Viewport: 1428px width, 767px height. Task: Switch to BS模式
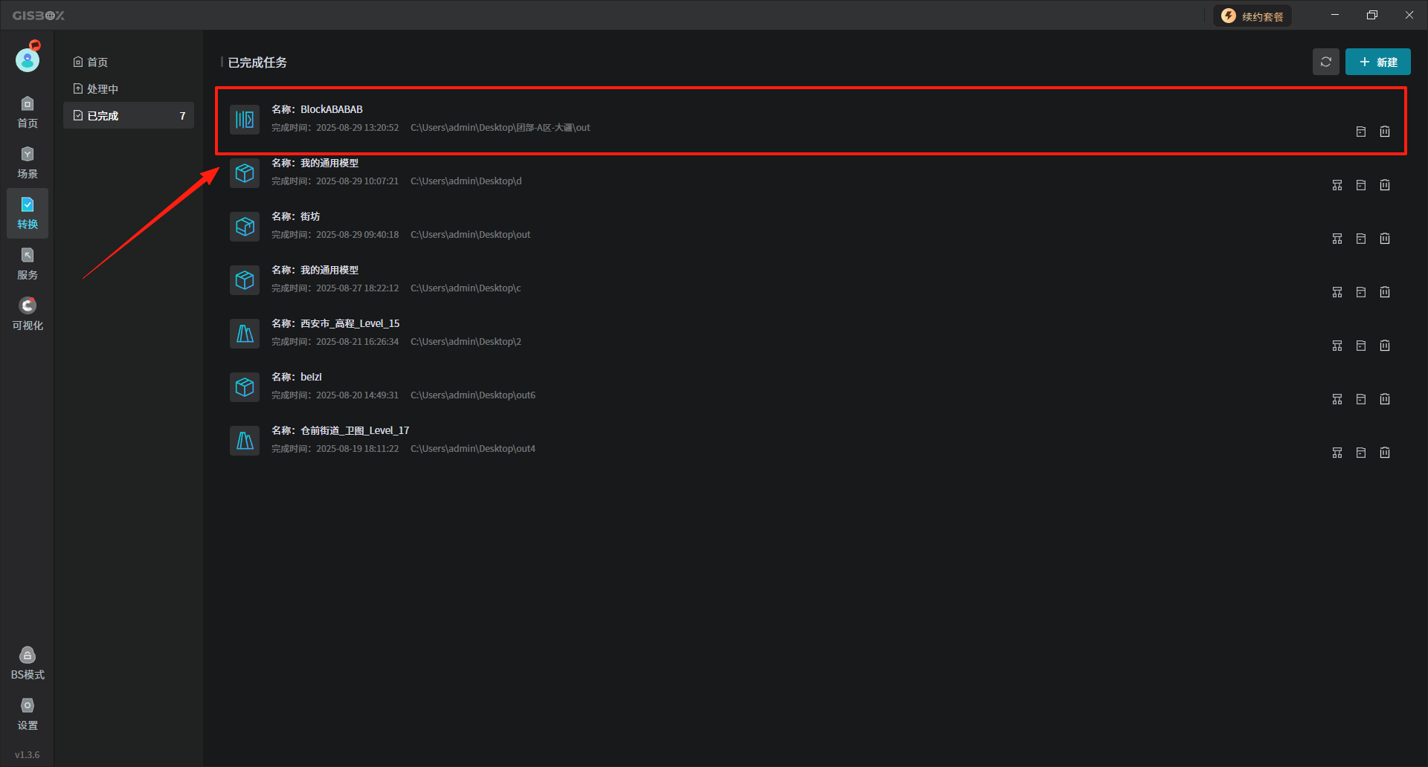coord(28,663)
